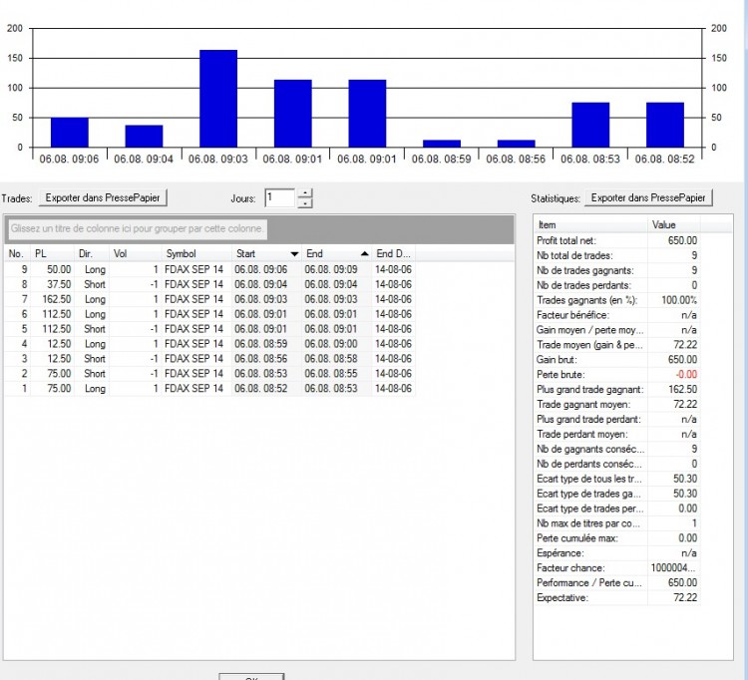
Task: Sort trades by the PL column header
Action: pos(53,253)
